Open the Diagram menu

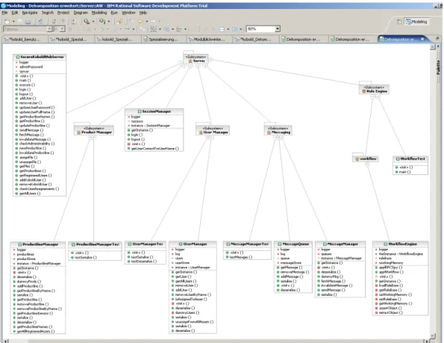81,13
